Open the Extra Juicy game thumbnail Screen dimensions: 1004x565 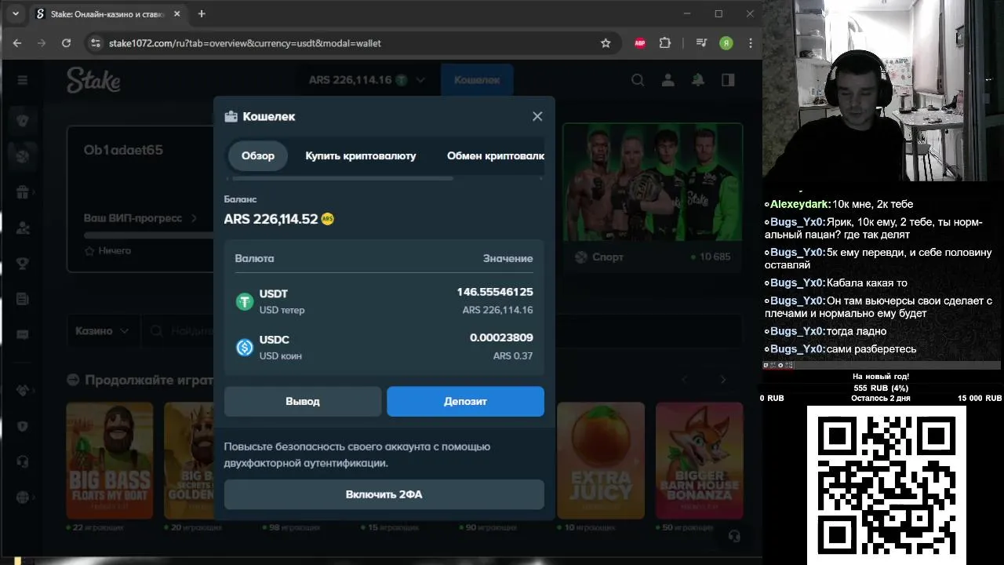point(601,461)
